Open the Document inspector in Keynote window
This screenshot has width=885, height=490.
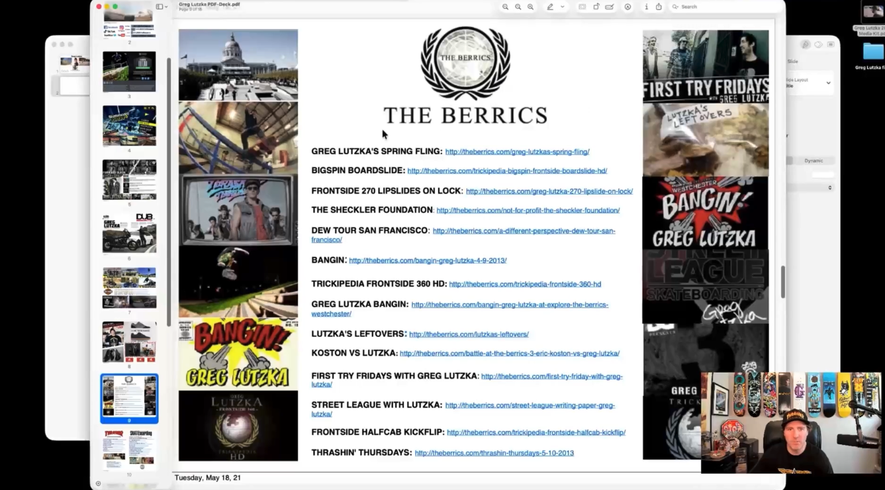tap(831, 44)
